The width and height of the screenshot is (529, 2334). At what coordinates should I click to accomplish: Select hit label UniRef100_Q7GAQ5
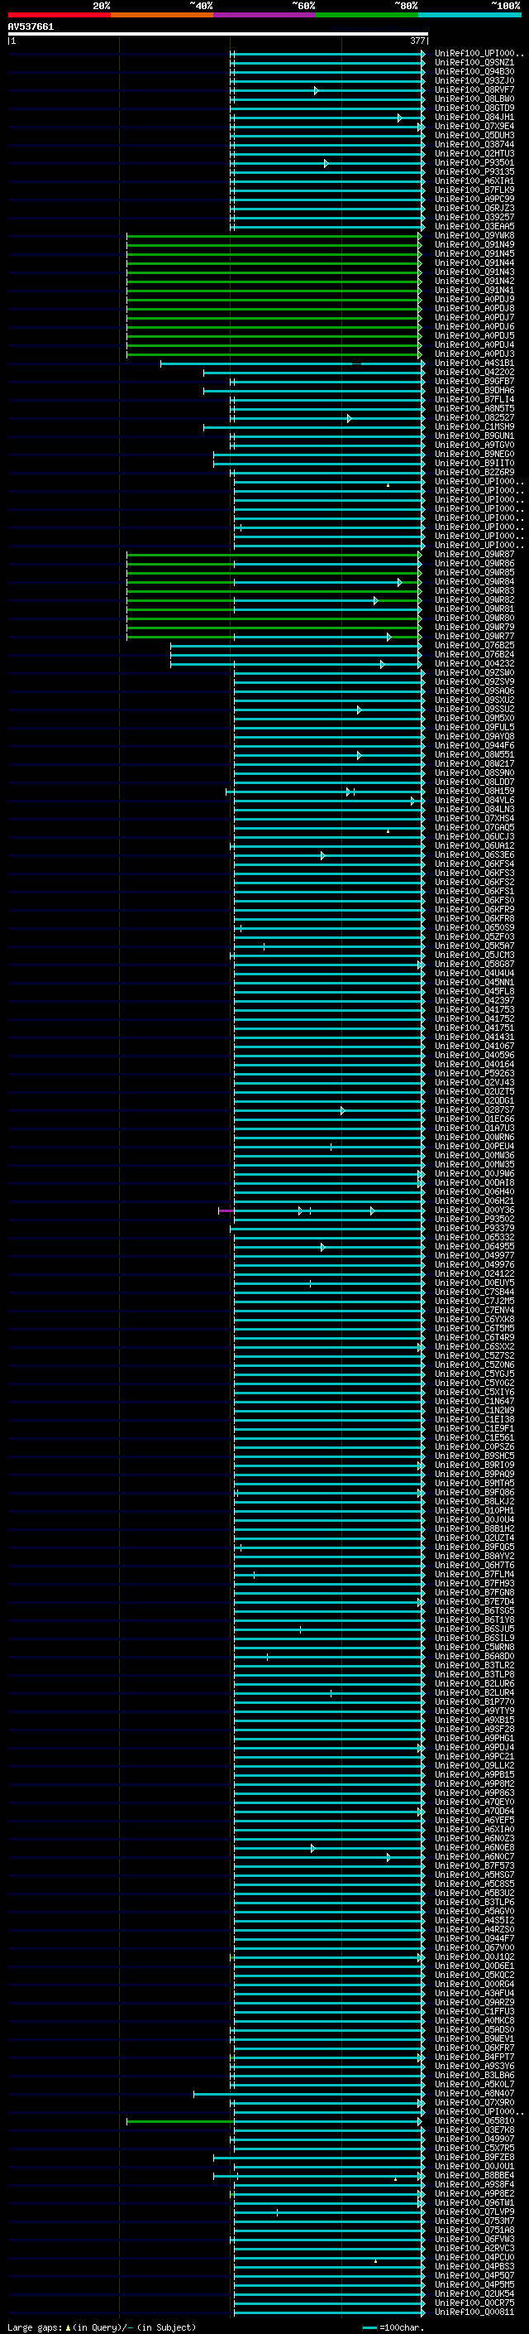474,828
